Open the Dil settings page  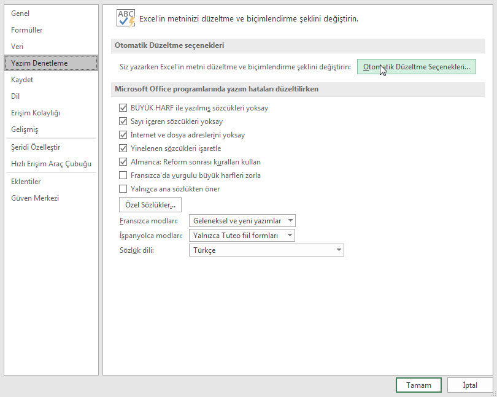click(51, 96)
